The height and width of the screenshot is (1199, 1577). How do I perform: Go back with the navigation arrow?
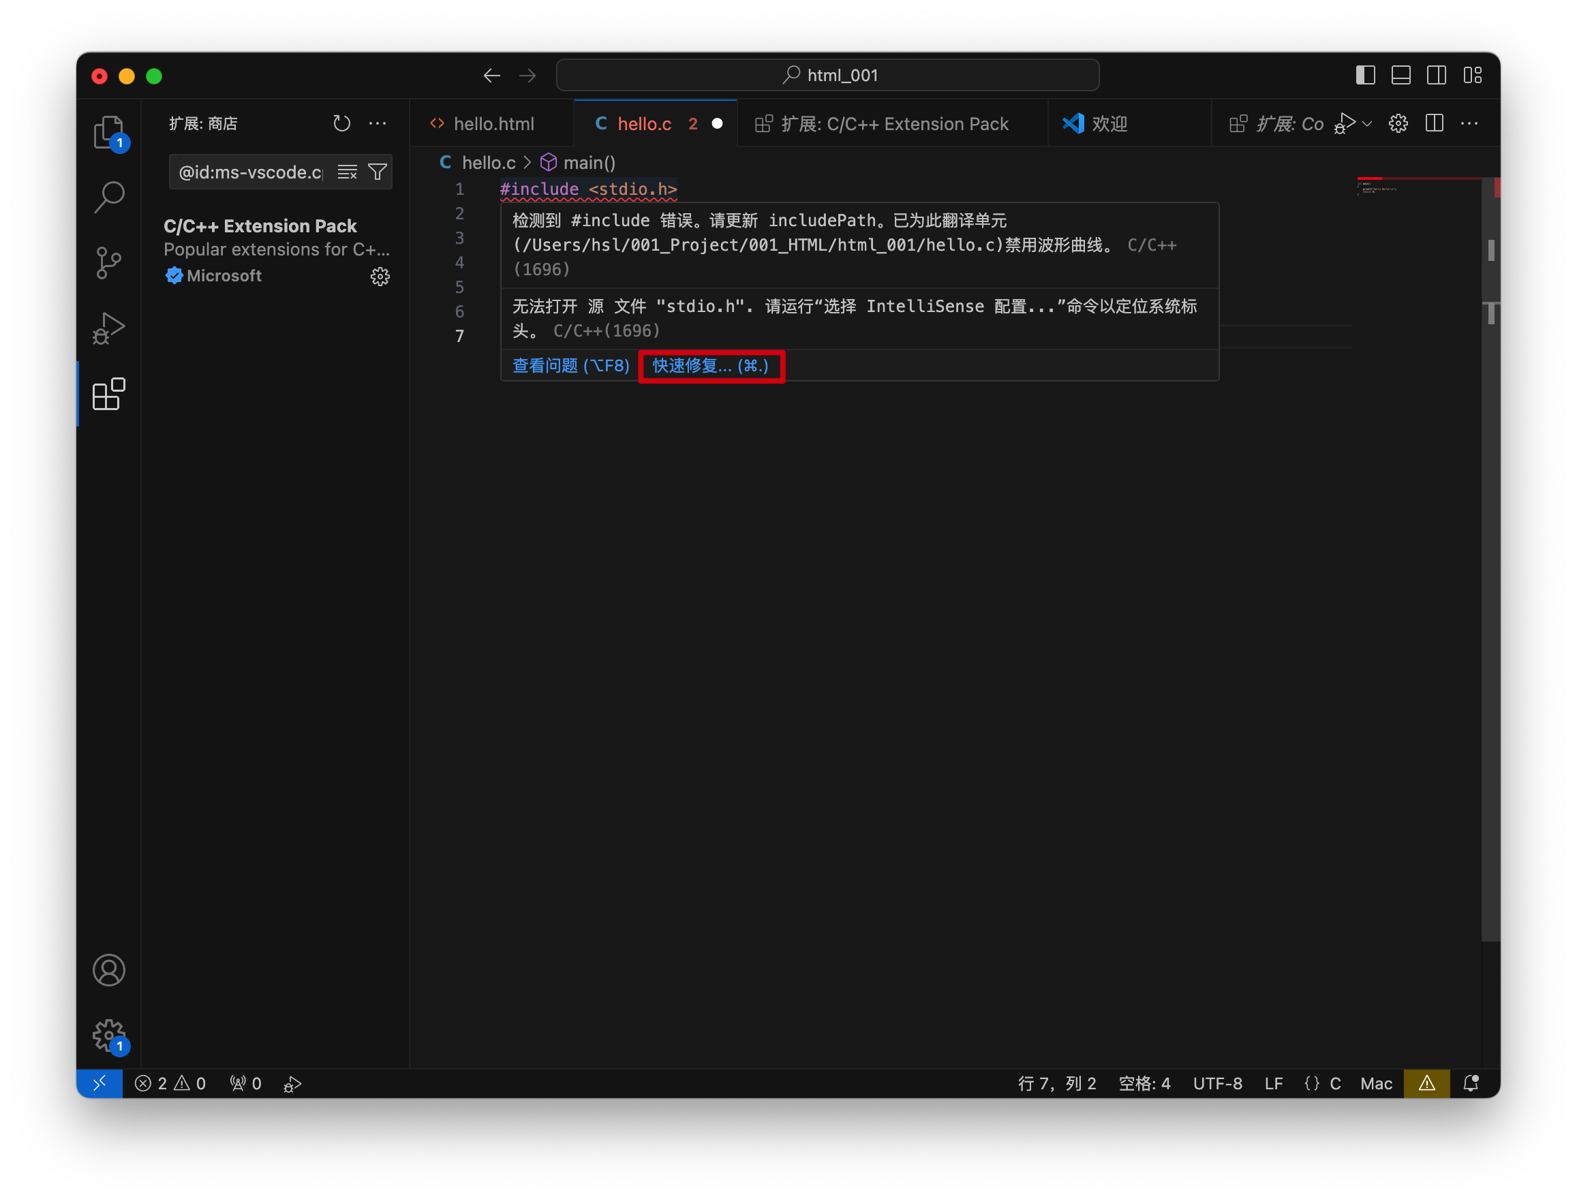click(491, 76)
